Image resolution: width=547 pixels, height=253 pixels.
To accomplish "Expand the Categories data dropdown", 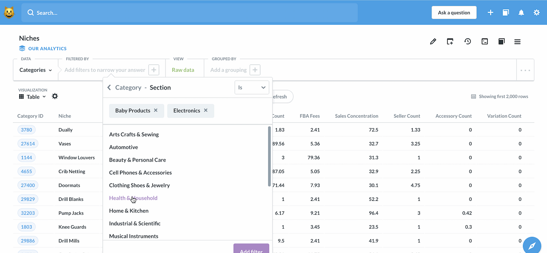I will (x=36, y=70).
